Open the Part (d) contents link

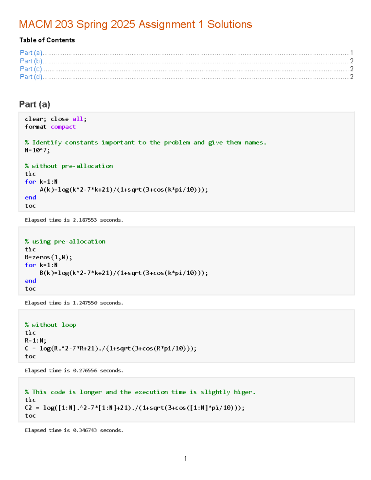[x=31, y=77]
